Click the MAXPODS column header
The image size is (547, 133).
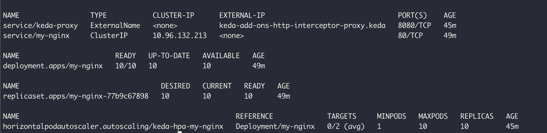pos(433,116)
